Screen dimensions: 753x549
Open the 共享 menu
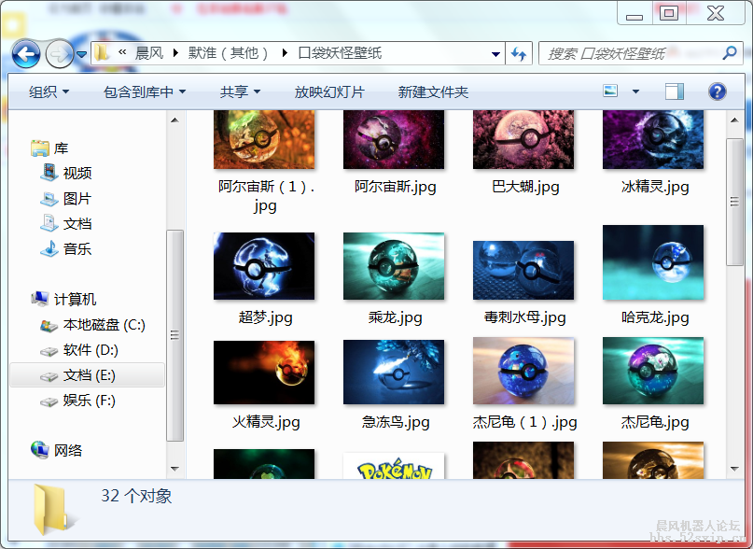click(x=240, y=91)
